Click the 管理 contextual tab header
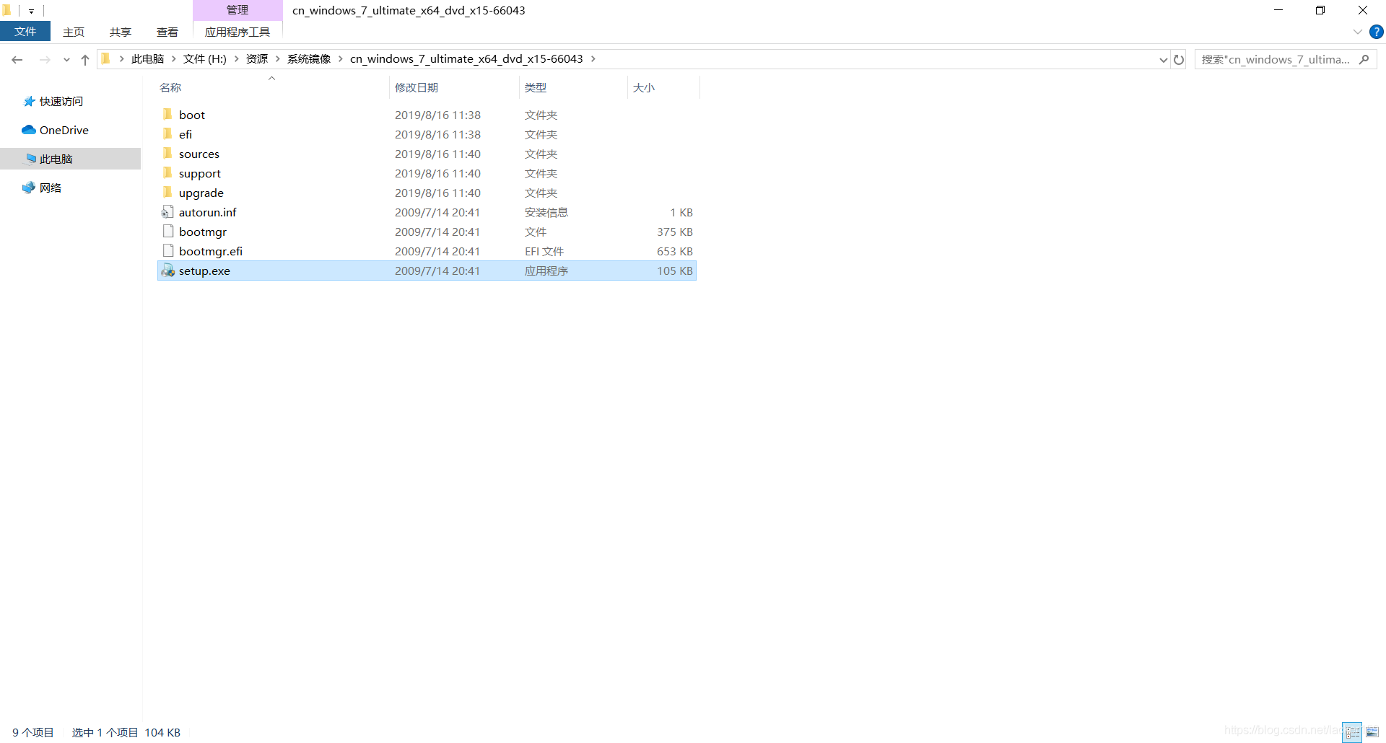The image size is (1386, 743). pyautogui.click(x=237, y=10)
